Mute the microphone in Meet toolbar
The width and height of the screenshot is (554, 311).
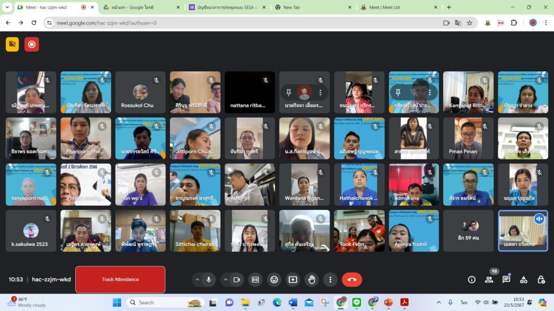point(209,280)
